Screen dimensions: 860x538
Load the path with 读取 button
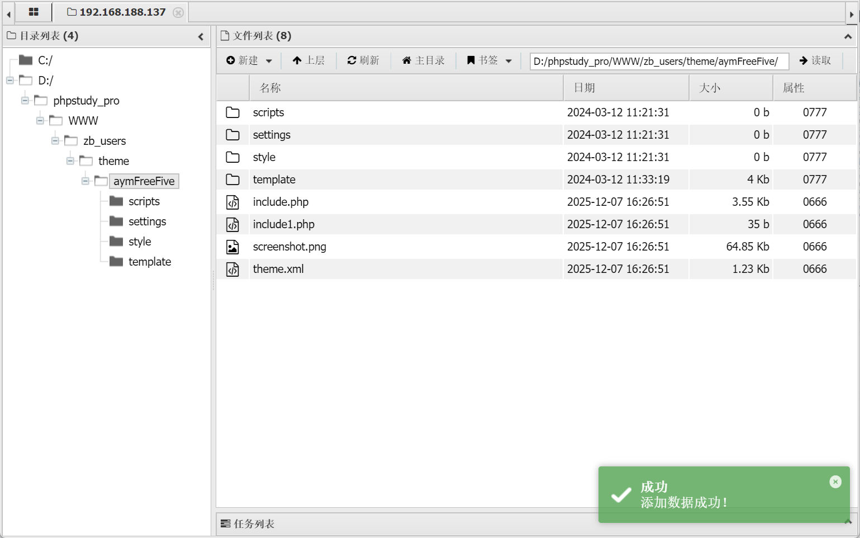coord(815,60)
